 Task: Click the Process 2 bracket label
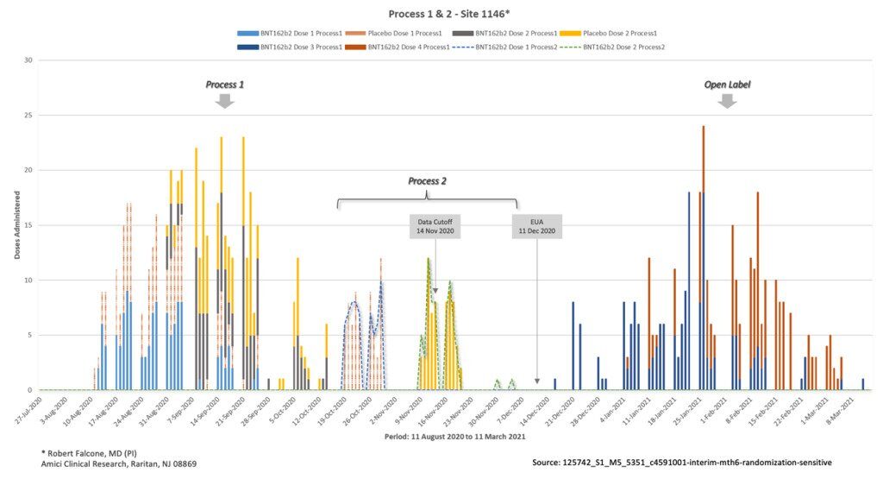[427, 181]
